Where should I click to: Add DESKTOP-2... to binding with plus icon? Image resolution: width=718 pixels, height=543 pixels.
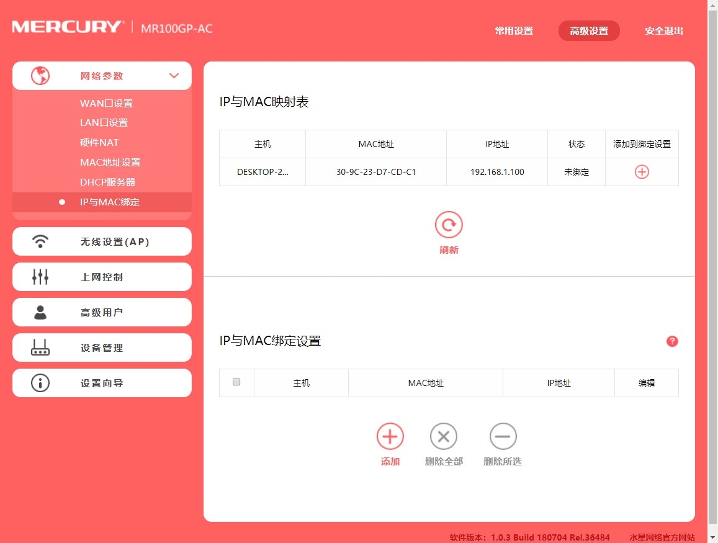642,172
